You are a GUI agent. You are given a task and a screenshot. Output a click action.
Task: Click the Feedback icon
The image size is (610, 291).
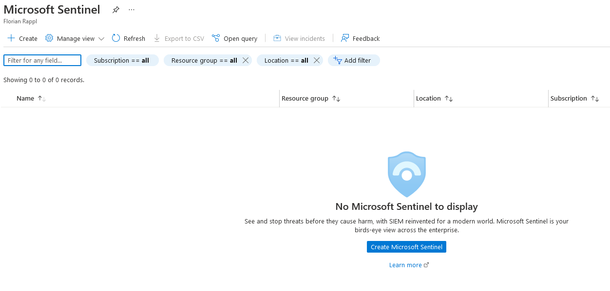345,38
